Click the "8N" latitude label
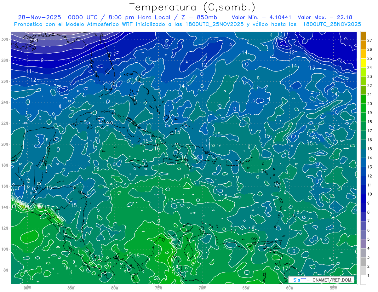This screenshot has width=378, height=292. tap(6, 270)
